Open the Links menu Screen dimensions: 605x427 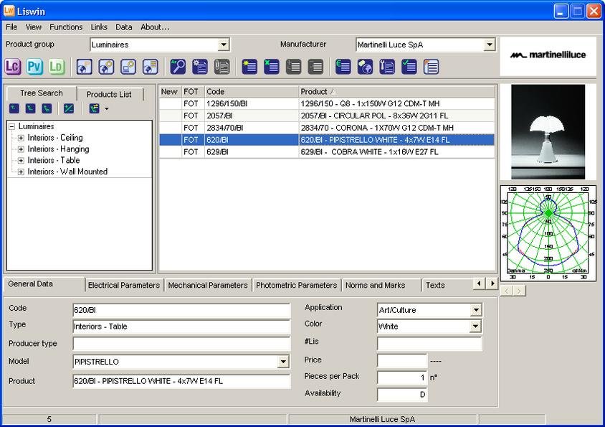pos(99,27)
